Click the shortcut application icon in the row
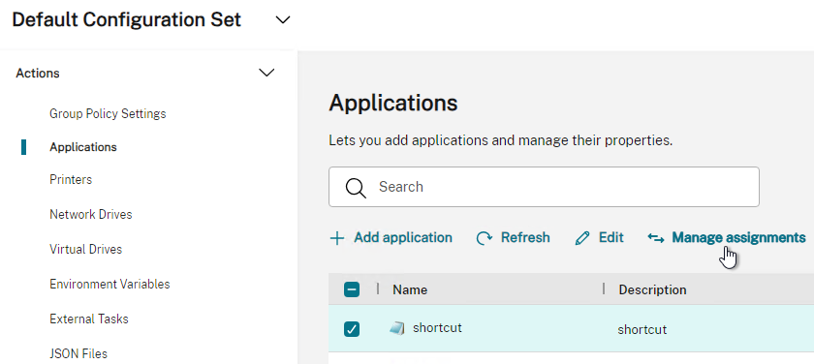 point(397,328)
